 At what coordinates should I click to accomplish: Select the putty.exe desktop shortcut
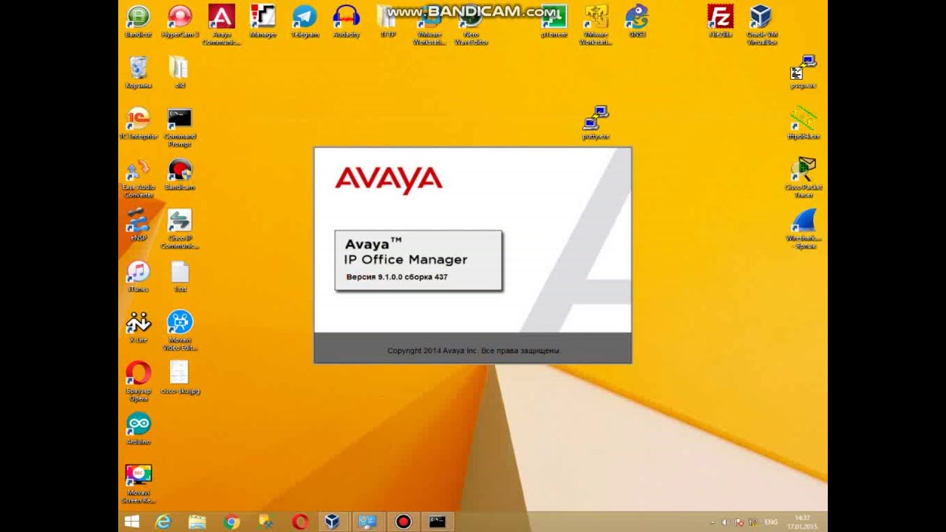(x=596, y=123)
